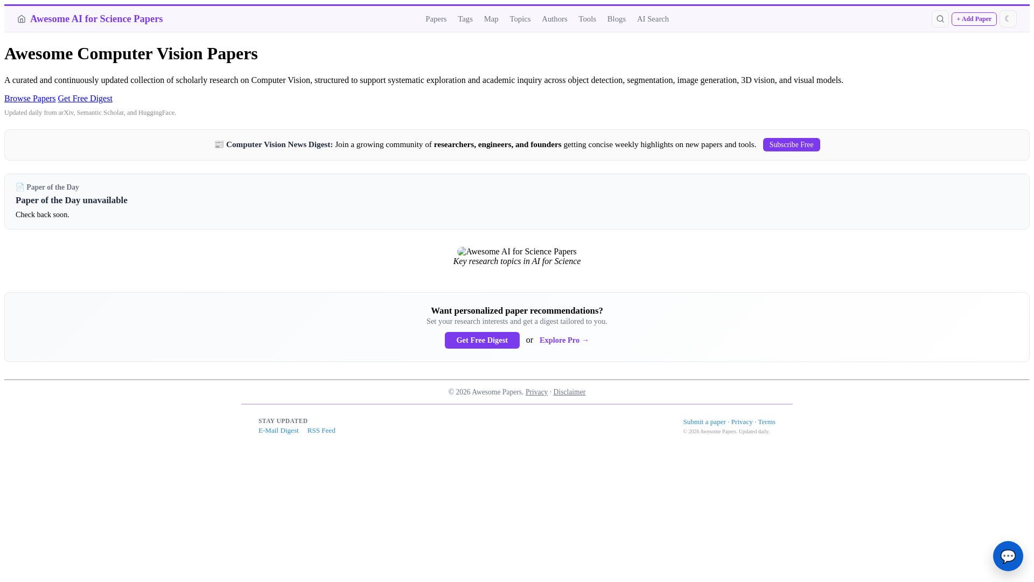The width and height of the screenshot is (1034, 582).
Task: Click the Paper of the Day unavailable heading
Action: (72, 200)
